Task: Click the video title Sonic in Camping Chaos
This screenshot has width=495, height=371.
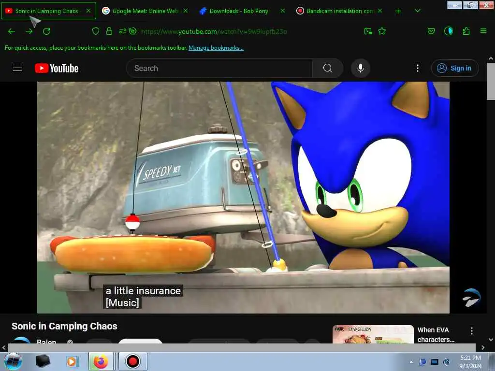Action: click(x=64, y=326)
